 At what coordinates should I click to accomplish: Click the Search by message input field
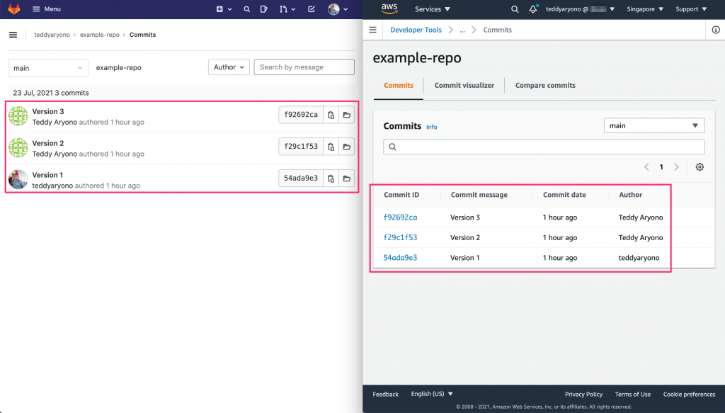coord(304,67)
